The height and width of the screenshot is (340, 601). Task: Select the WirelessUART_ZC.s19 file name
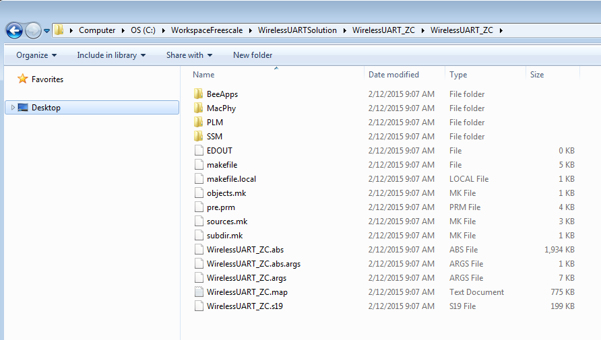click(245, 307)
